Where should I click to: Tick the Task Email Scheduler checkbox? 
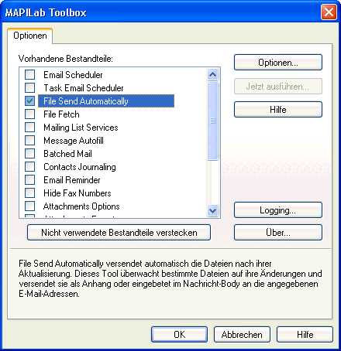tap(29, 88)
